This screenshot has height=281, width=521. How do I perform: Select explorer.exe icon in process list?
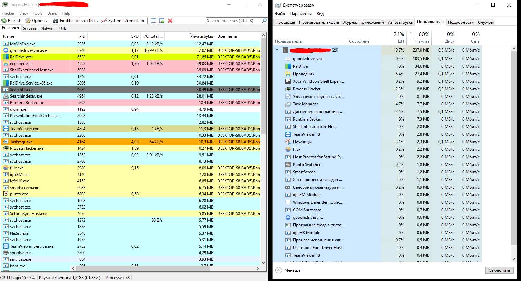tap(6, 64)
